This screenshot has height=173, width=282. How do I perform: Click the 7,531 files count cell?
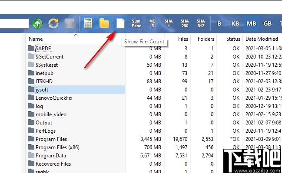tap(182, 156)
